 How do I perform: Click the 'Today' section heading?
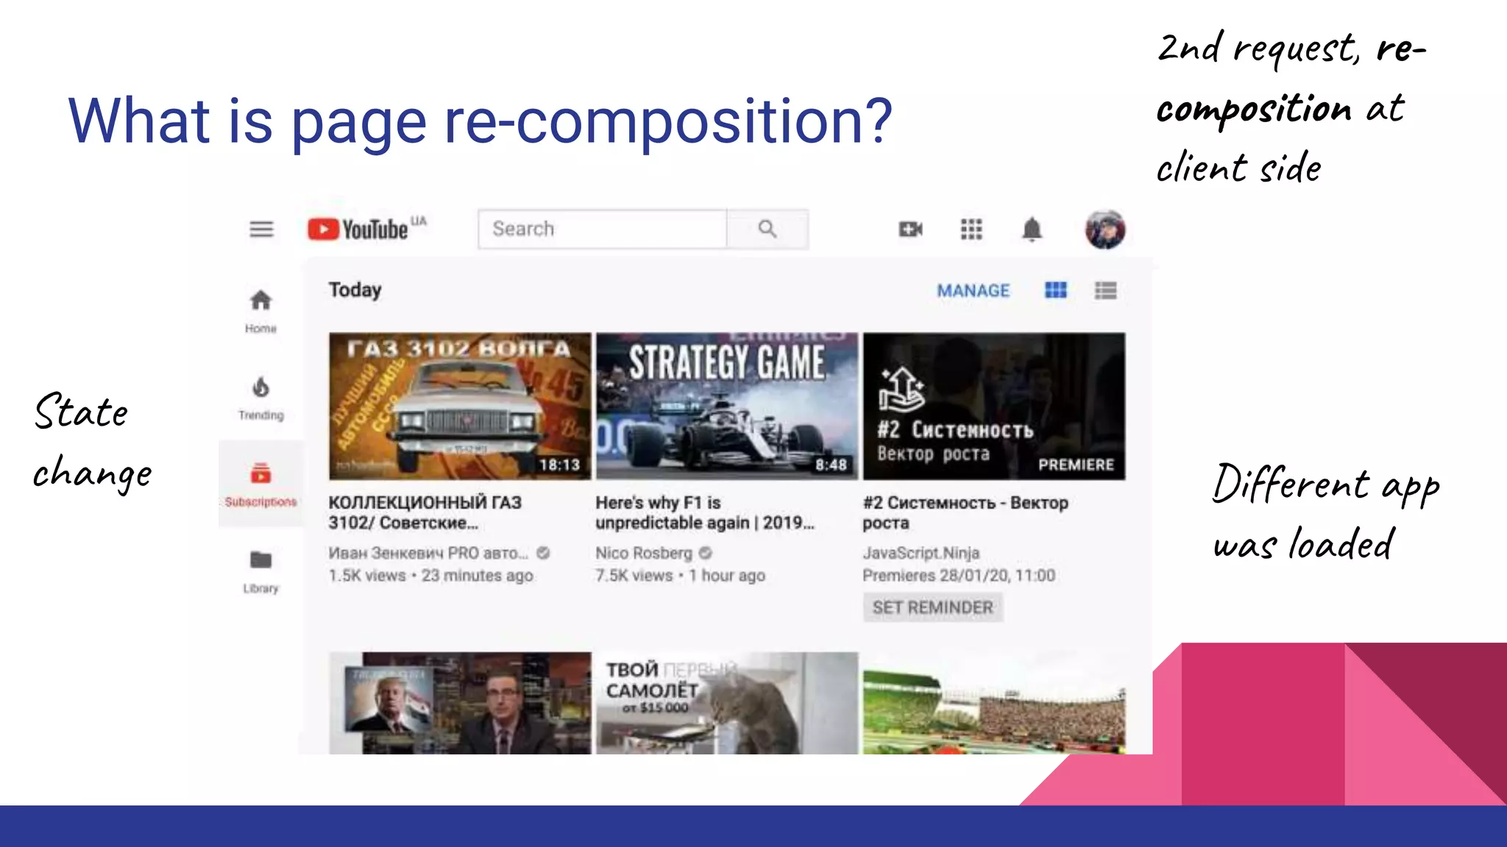[x=355, y=290]
